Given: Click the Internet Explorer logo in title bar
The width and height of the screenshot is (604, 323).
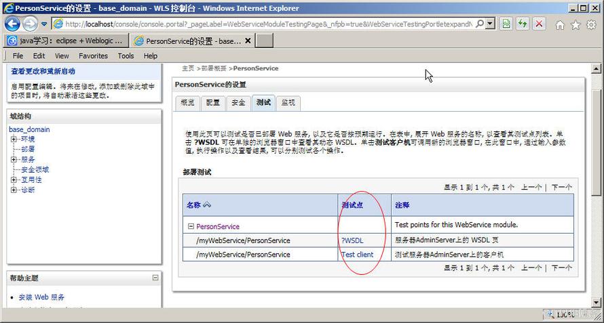Looking at the screenshot, I should [x=8, y=7].
